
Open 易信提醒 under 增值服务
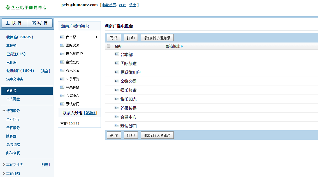13,145
